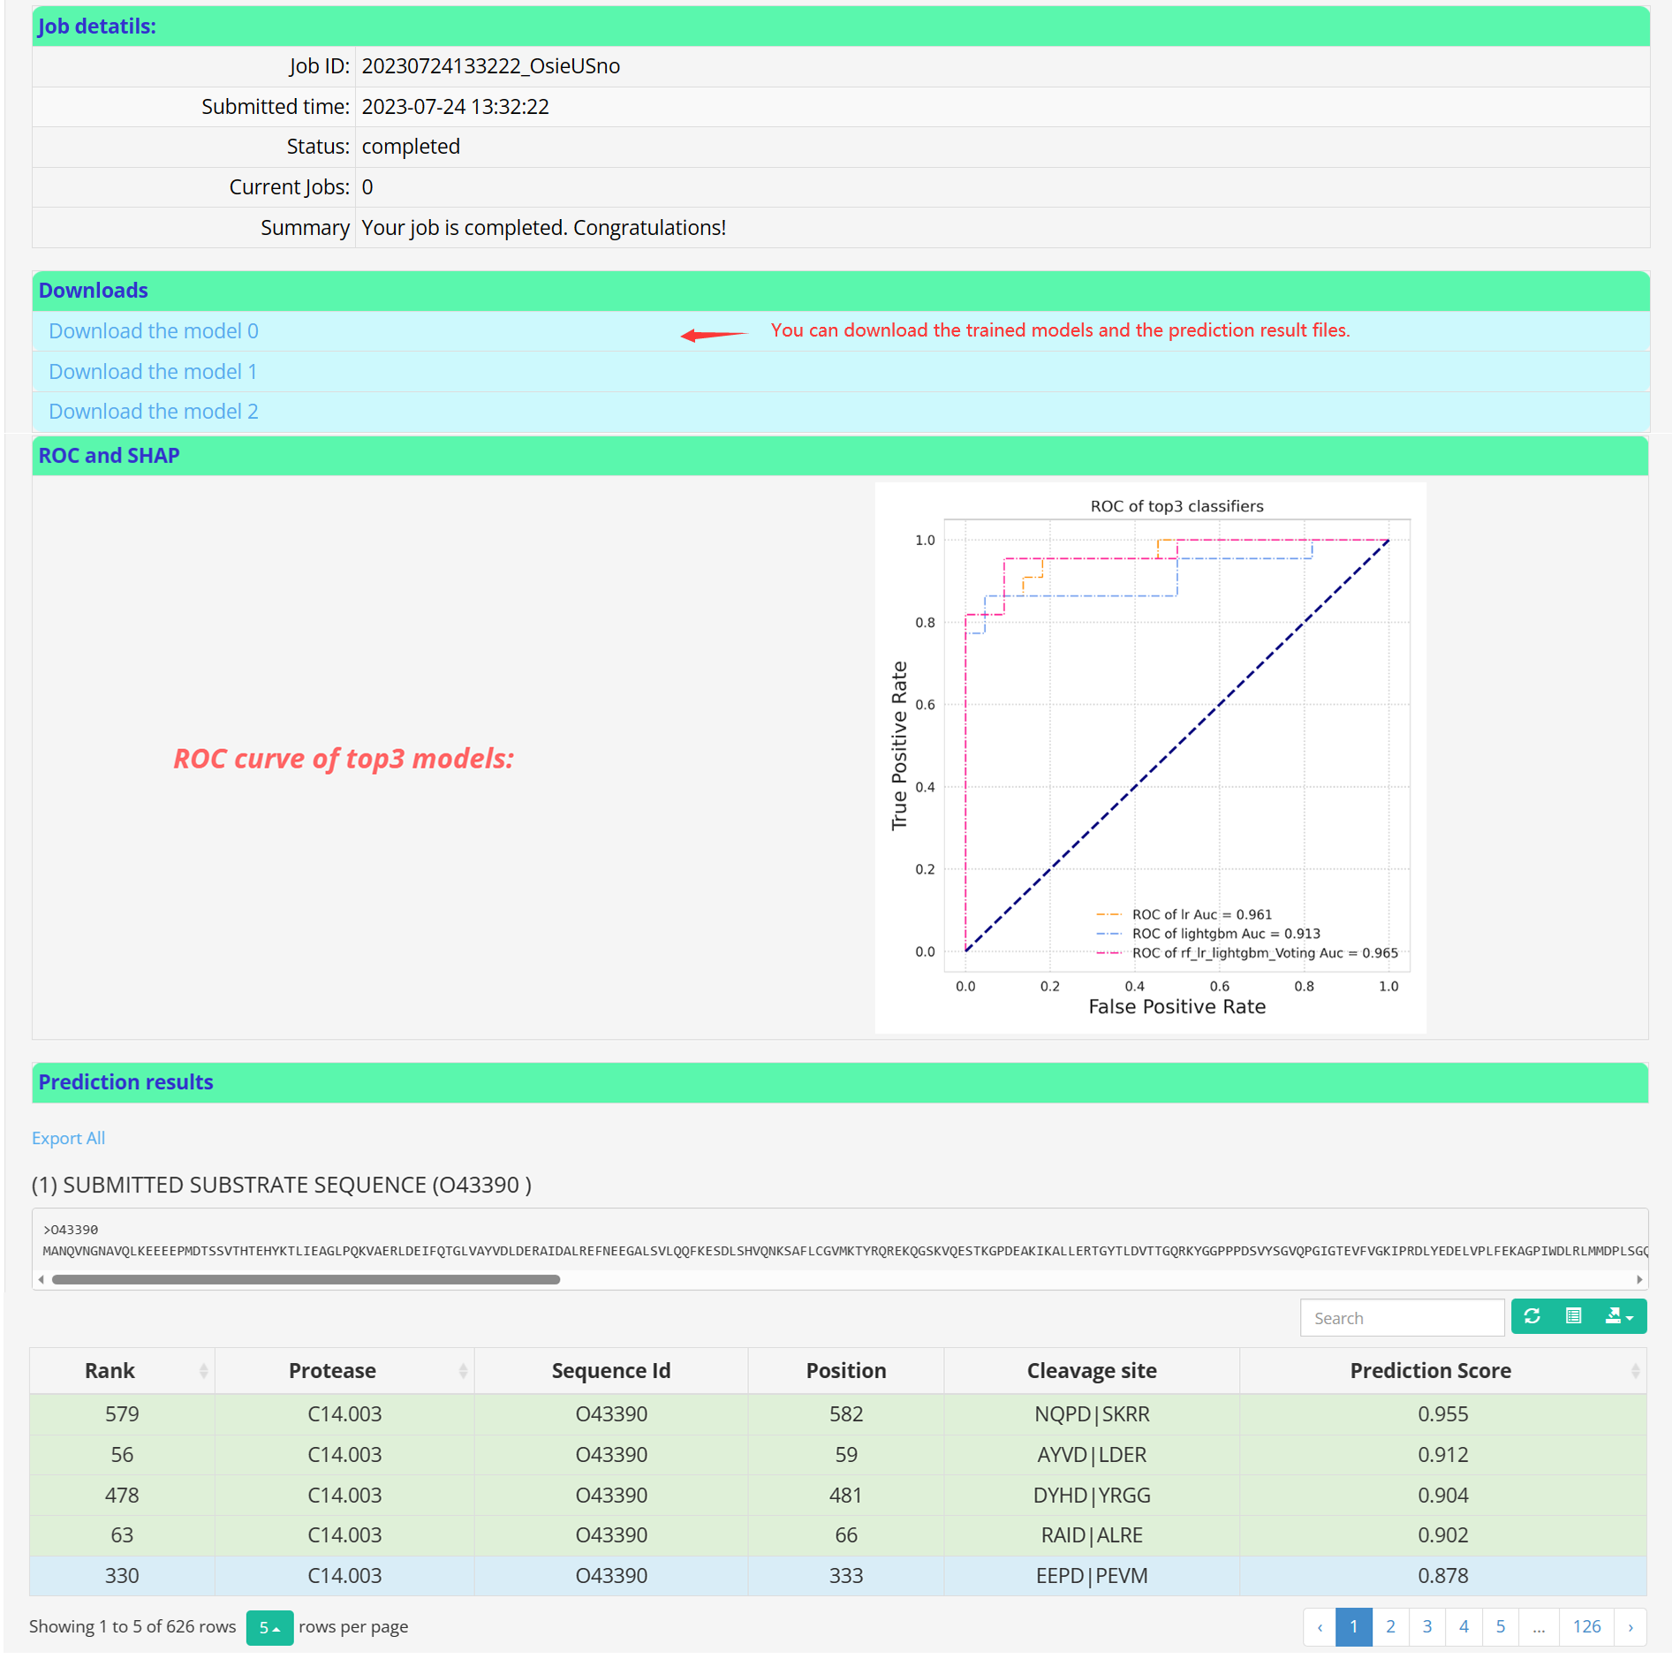Go to pagination page 5
Viewport: 1672px width, 1674px height.
click(x=1500, y=1627)
